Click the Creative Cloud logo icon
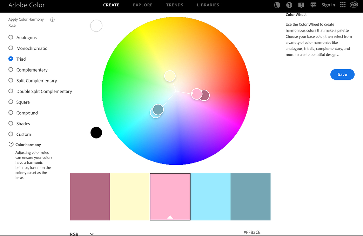 point(354,5)
